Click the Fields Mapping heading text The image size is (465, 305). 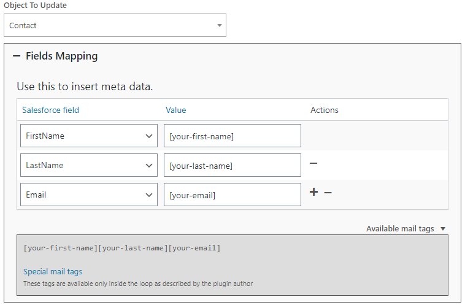(61, 56)
